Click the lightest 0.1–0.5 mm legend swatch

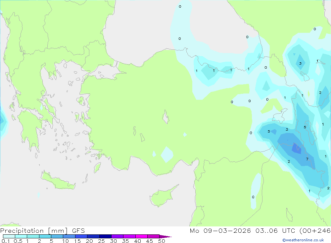tap(9, 236)
